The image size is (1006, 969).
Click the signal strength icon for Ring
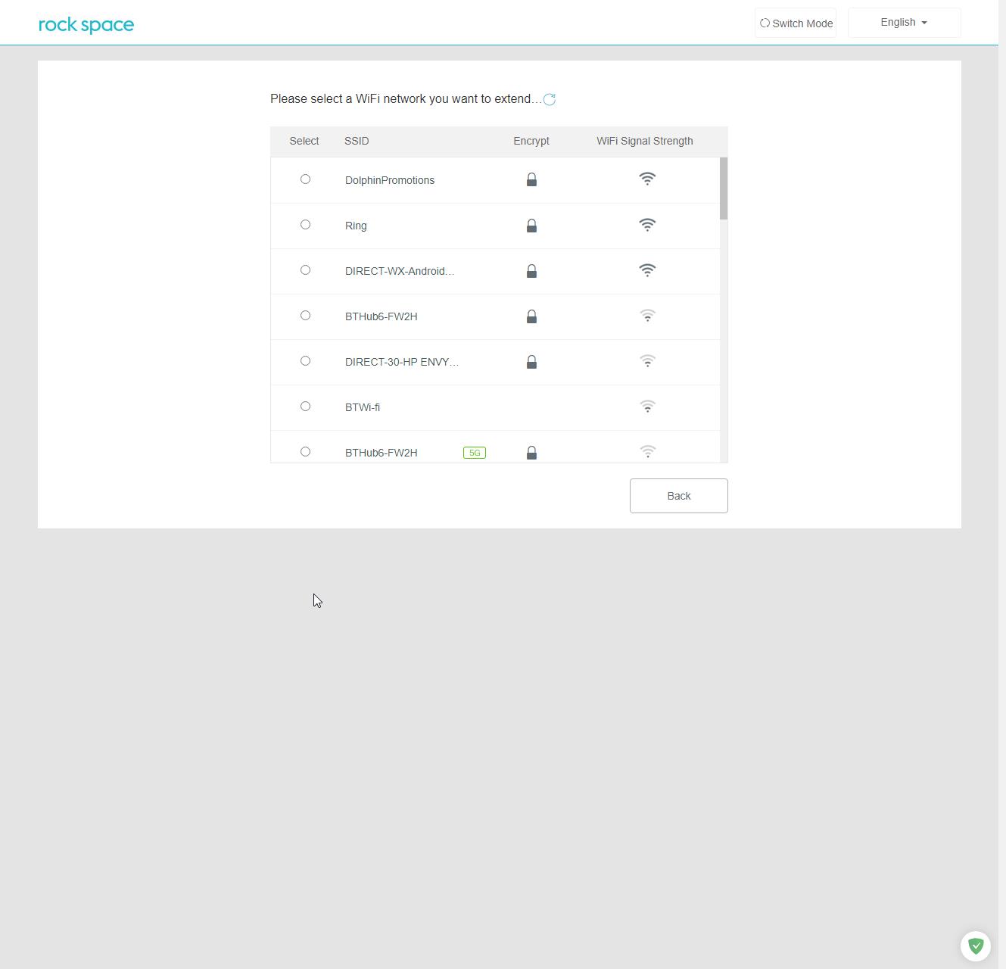646,225
